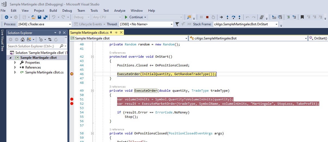Close the Sample Martingale cBot.cs tab
This screenshot has width=328, height=142.
pos(121,33)
